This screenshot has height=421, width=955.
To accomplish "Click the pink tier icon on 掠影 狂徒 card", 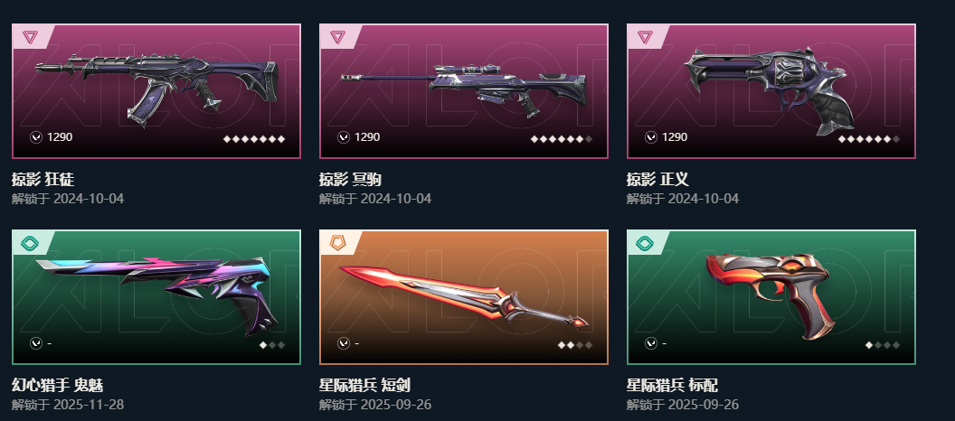I will [x=30, y=37].
